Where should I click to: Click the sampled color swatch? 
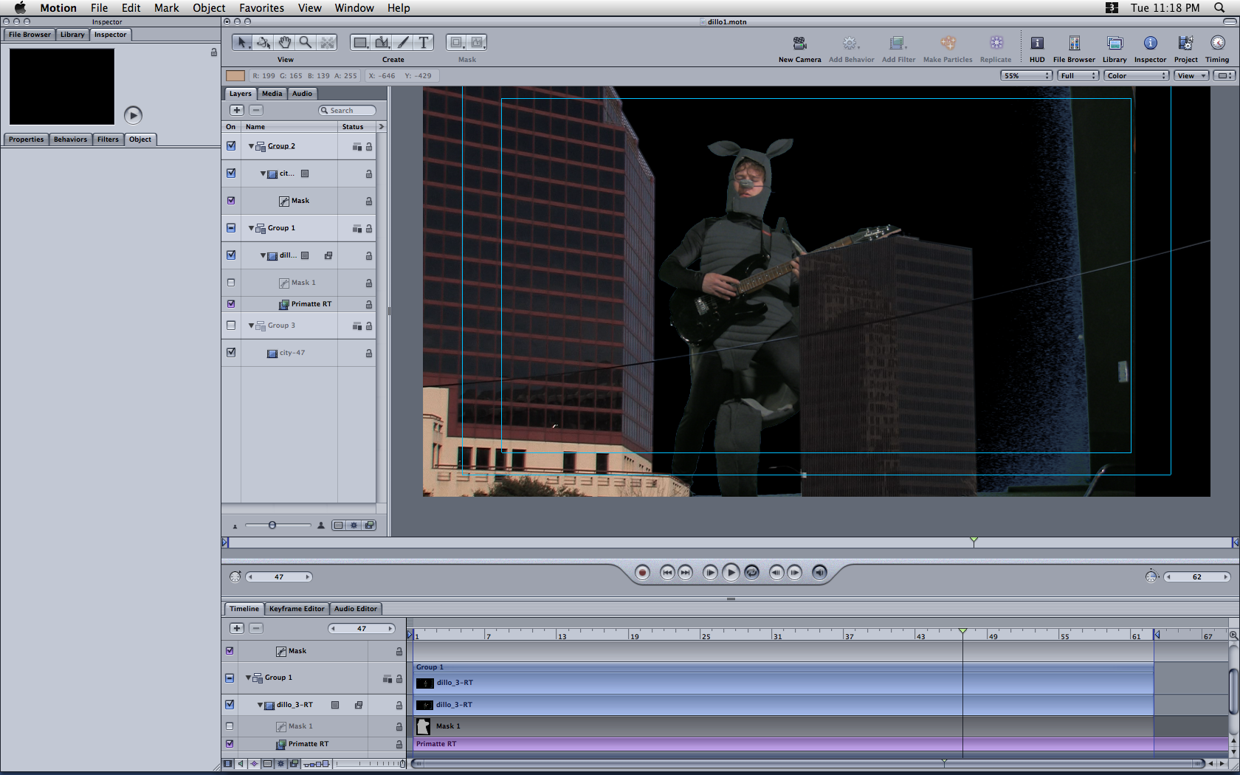(235, 76)
